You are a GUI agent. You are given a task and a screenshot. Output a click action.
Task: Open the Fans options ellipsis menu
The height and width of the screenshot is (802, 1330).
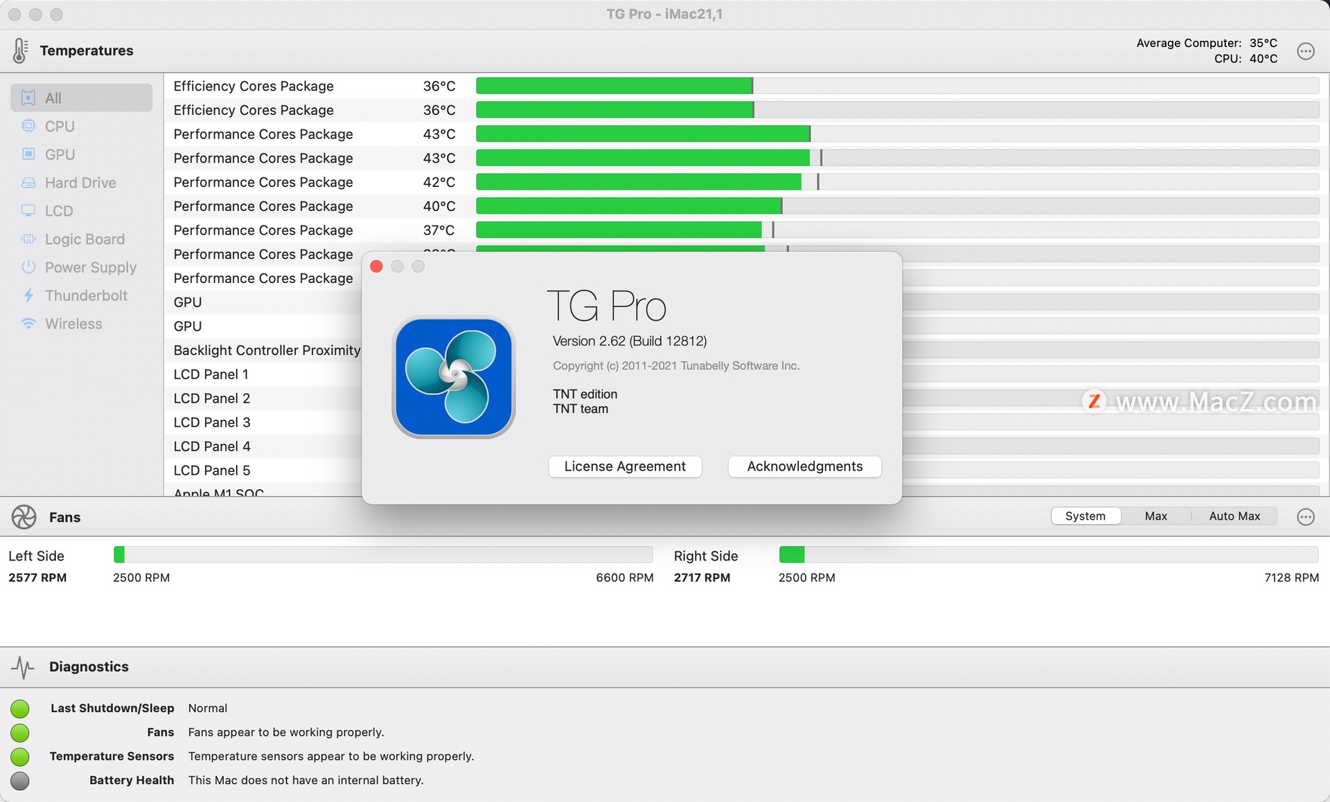click(1305, 517)
